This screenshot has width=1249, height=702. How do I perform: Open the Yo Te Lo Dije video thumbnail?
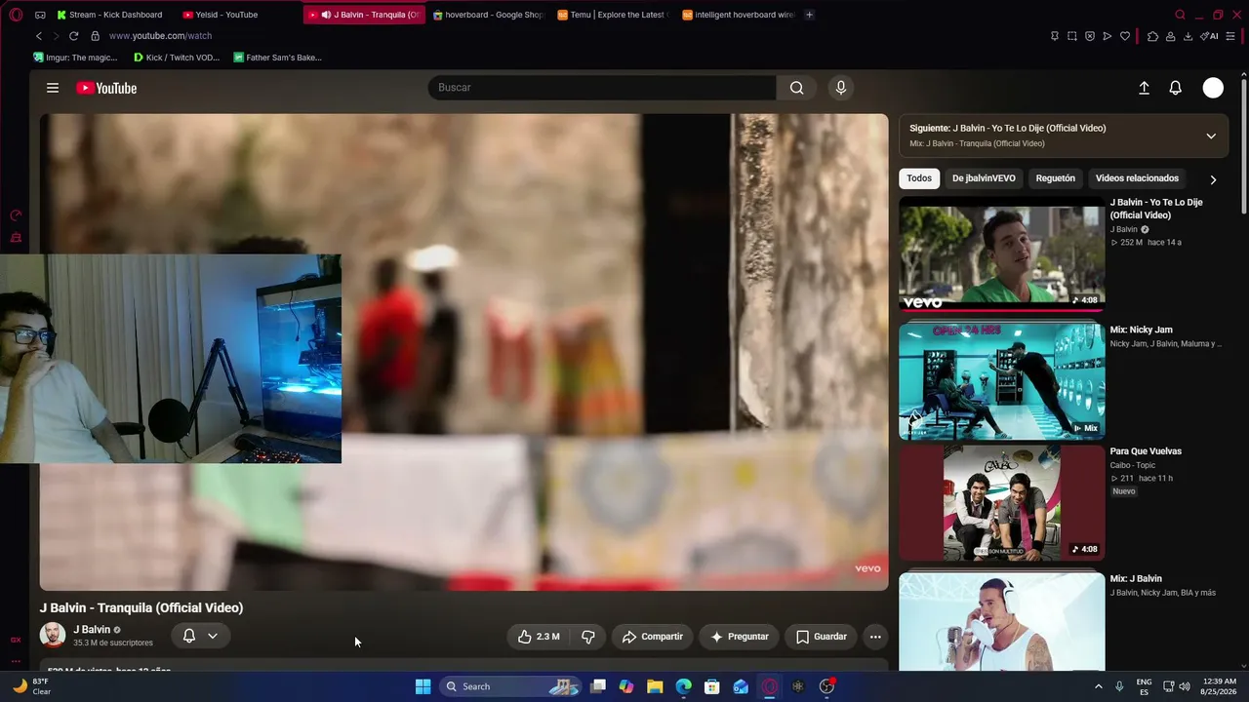click(1002, 253)
